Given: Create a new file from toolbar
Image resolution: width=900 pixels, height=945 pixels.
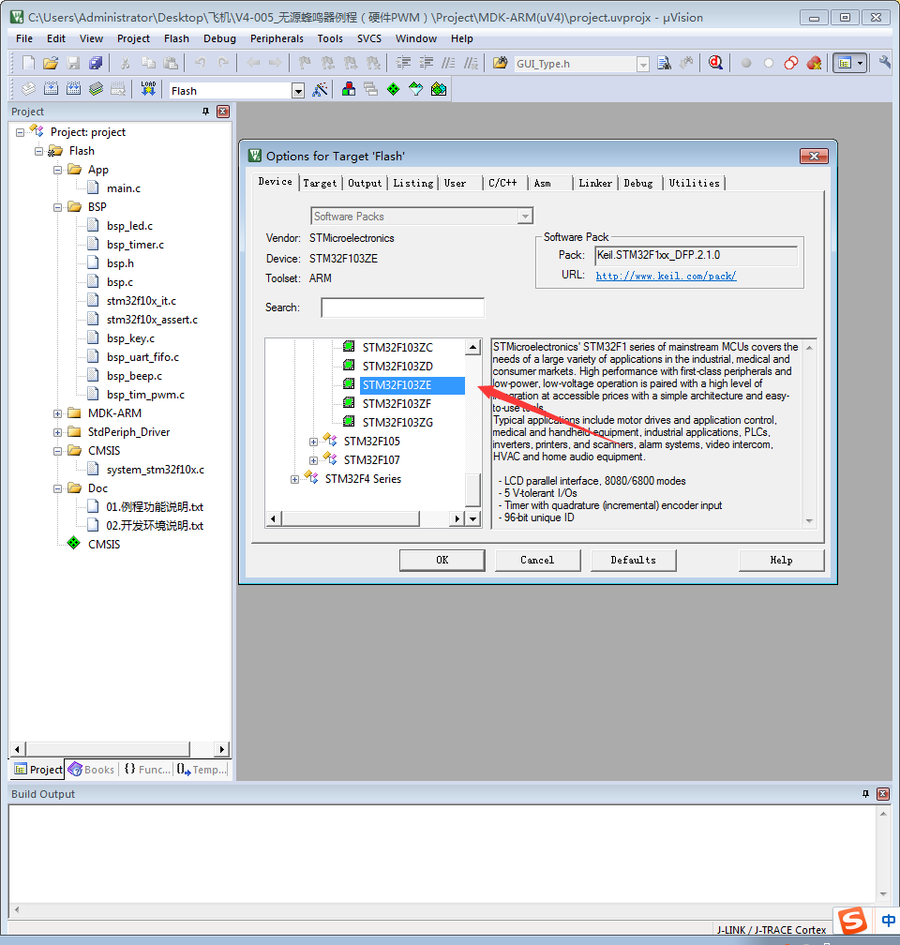Looking at the screenshot, I should (x=28, y=63).
